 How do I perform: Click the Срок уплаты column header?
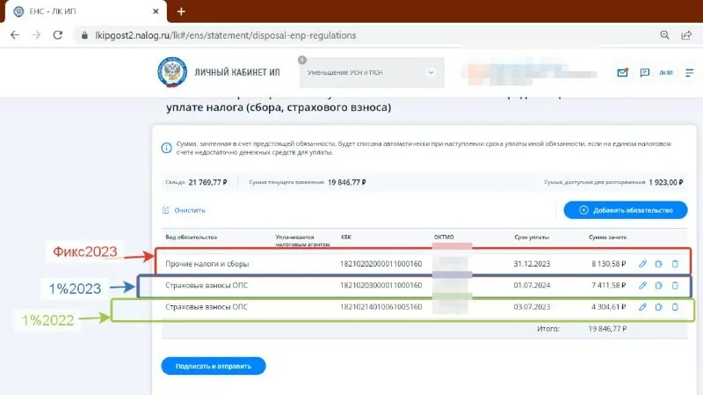(532, 237)
